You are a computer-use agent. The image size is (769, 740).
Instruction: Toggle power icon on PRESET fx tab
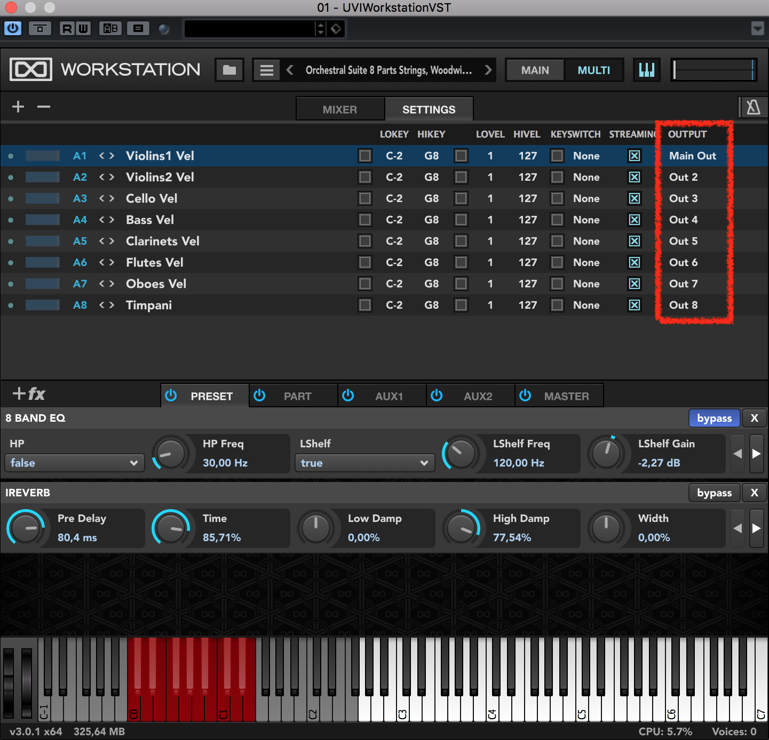coord(171,396)
